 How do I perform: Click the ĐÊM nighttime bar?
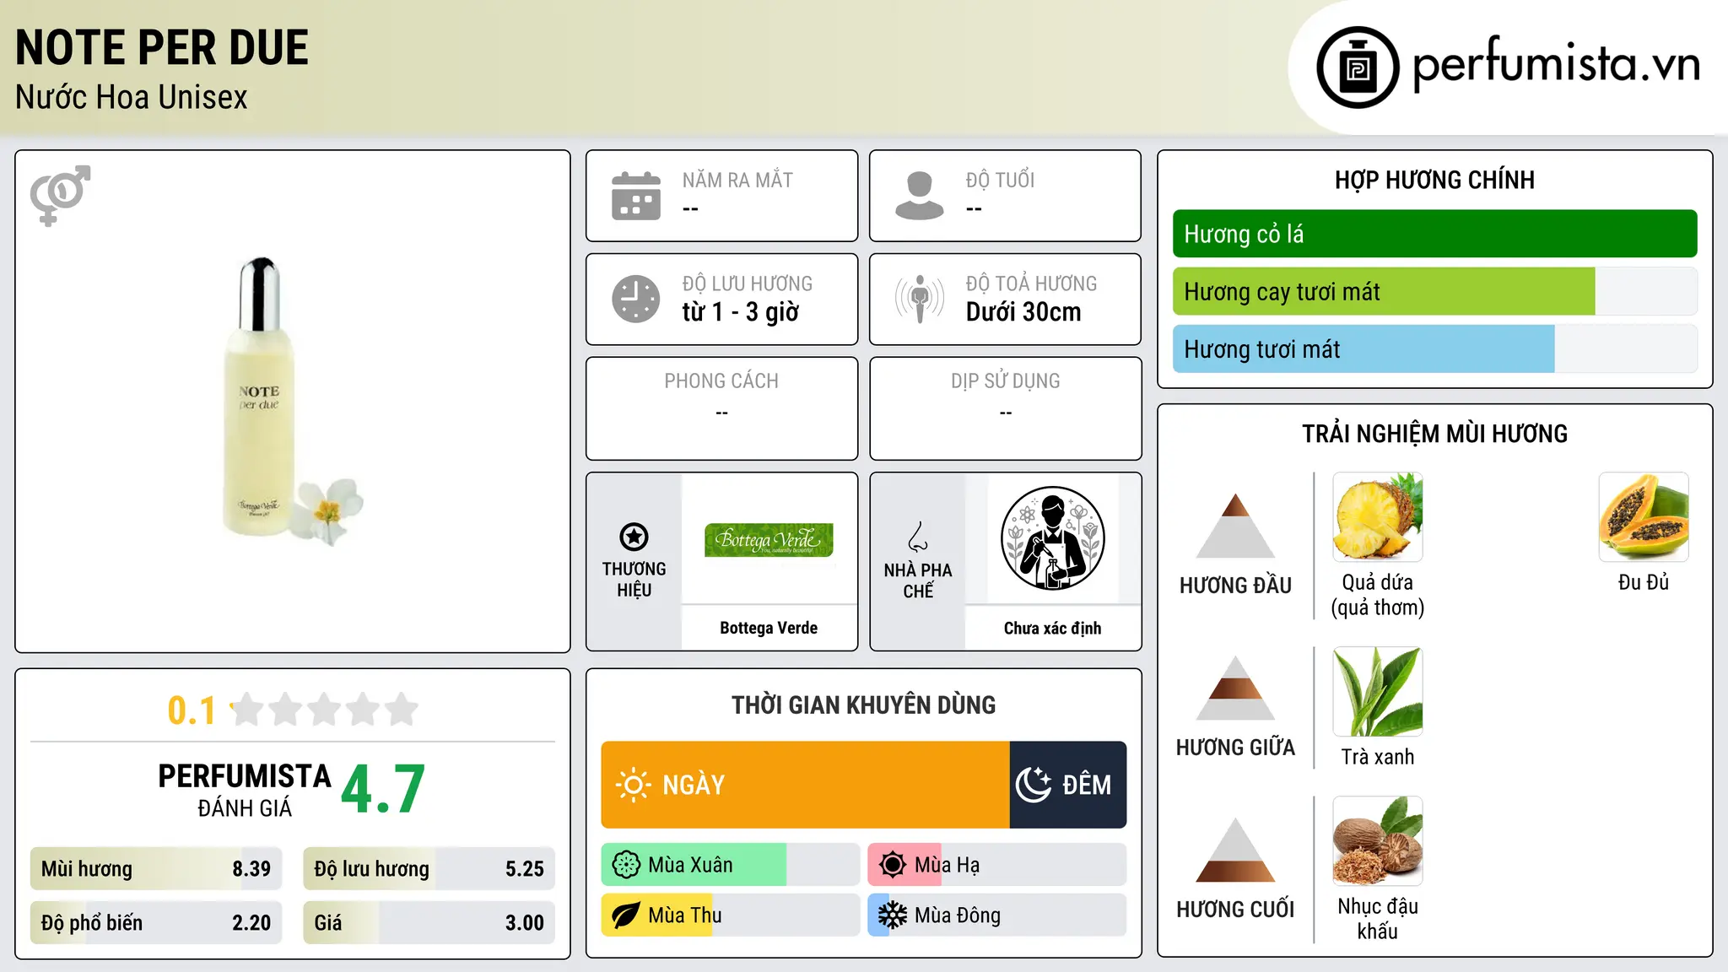pos(1068,785)
